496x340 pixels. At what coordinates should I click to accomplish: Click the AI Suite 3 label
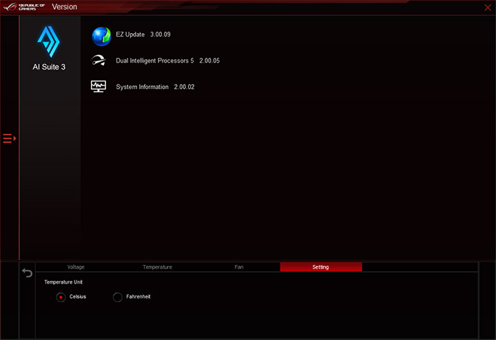[x=49, y=67]
